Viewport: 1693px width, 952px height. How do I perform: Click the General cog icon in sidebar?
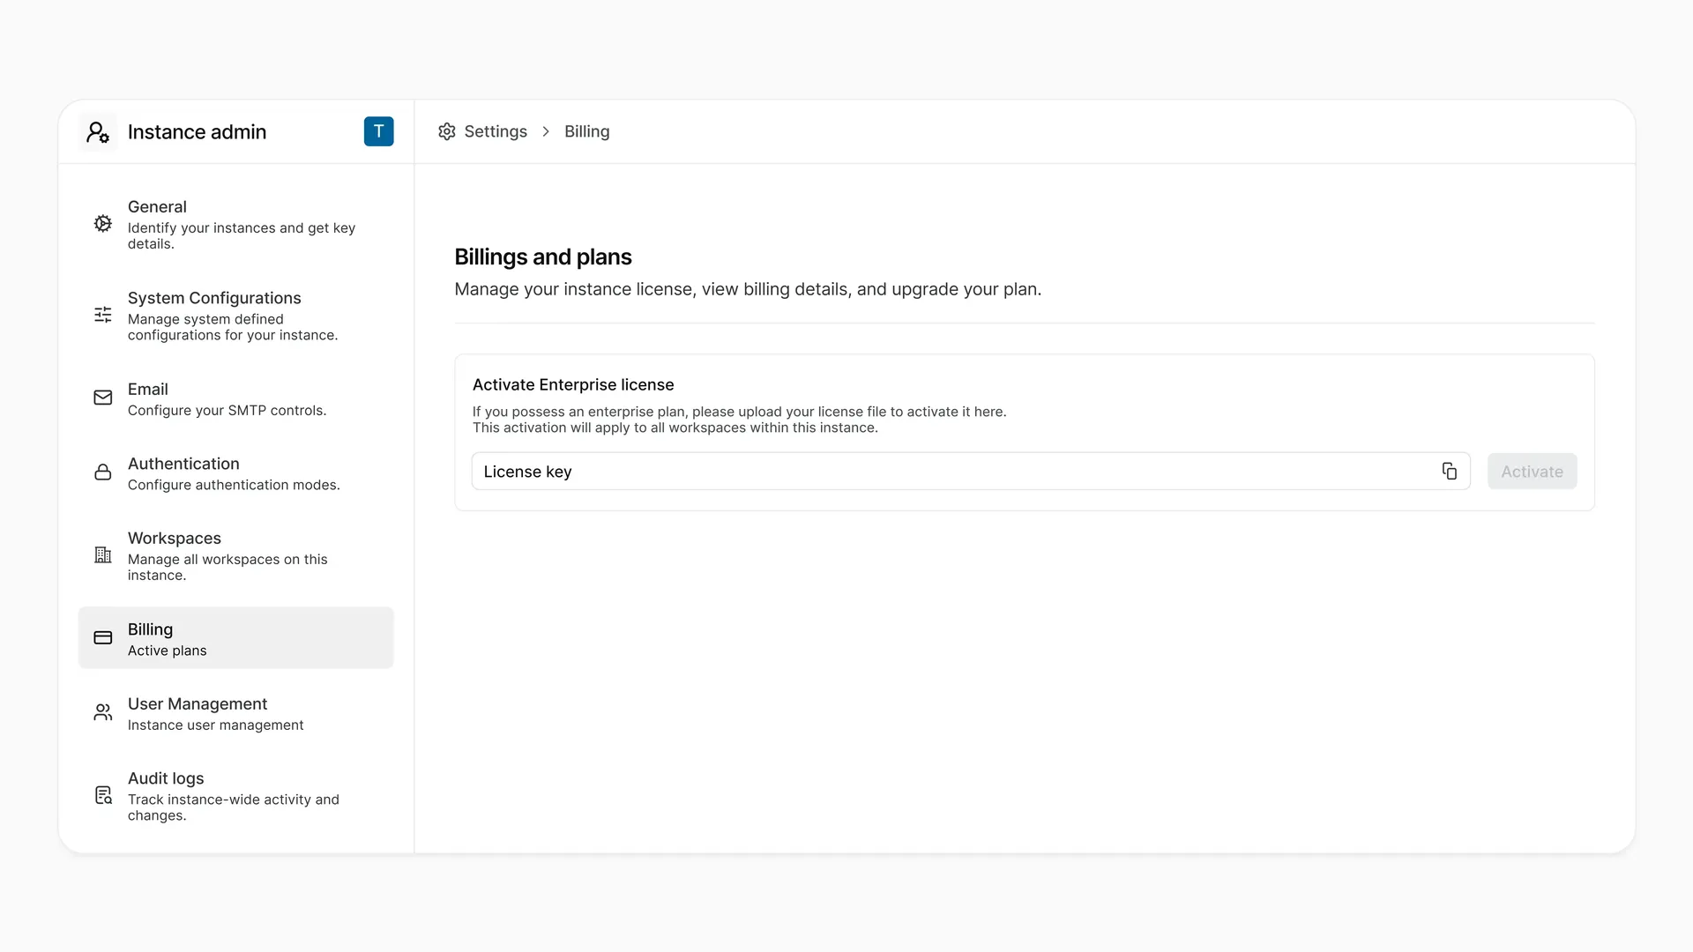(103, 224)
